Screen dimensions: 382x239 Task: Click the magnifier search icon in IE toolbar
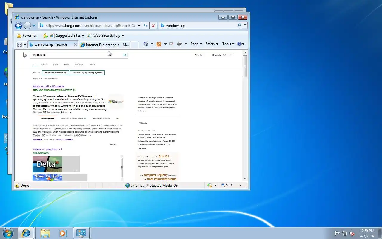[x=239, y=26]
